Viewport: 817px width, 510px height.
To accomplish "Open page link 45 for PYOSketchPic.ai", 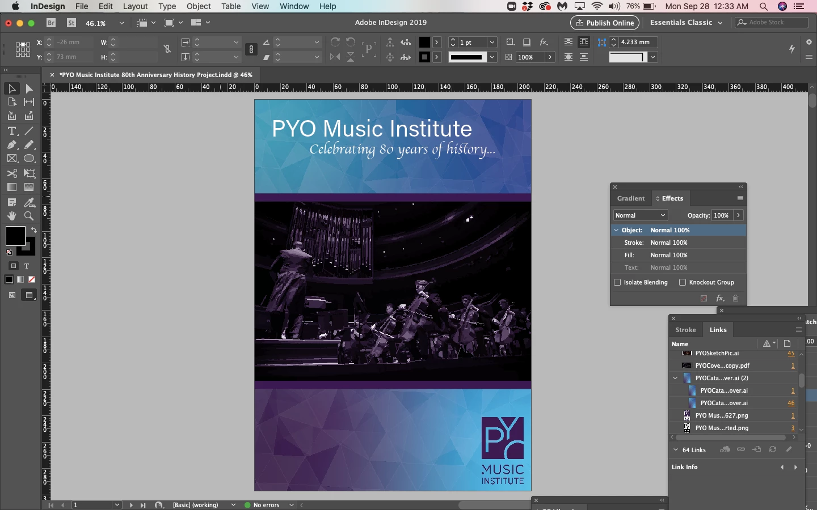I will point(791,353).
